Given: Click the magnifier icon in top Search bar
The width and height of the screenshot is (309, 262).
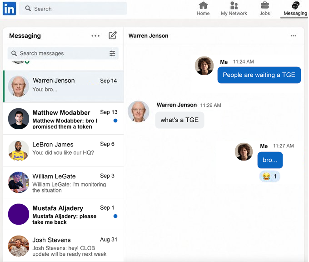Looking at the screenshot, I should 28,8.
